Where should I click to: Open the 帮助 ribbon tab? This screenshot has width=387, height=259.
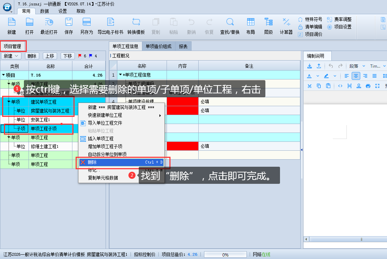click(x=81, y=11)
